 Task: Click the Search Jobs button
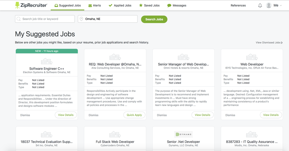(154, 19)
